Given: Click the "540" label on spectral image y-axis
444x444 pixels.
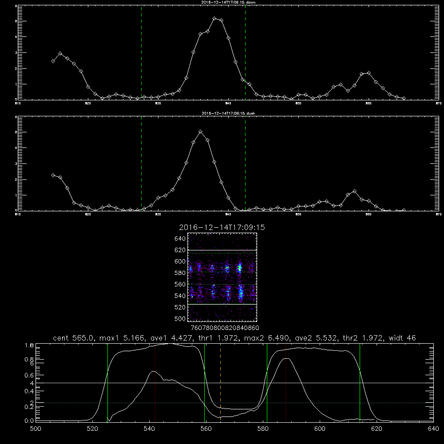Looking at the screenshot, I should pyautogui.click(x=180, y=296).
